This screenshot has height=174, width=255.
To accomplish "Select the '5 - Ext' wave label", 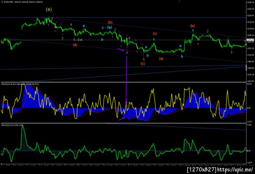I will click(78, 40).
